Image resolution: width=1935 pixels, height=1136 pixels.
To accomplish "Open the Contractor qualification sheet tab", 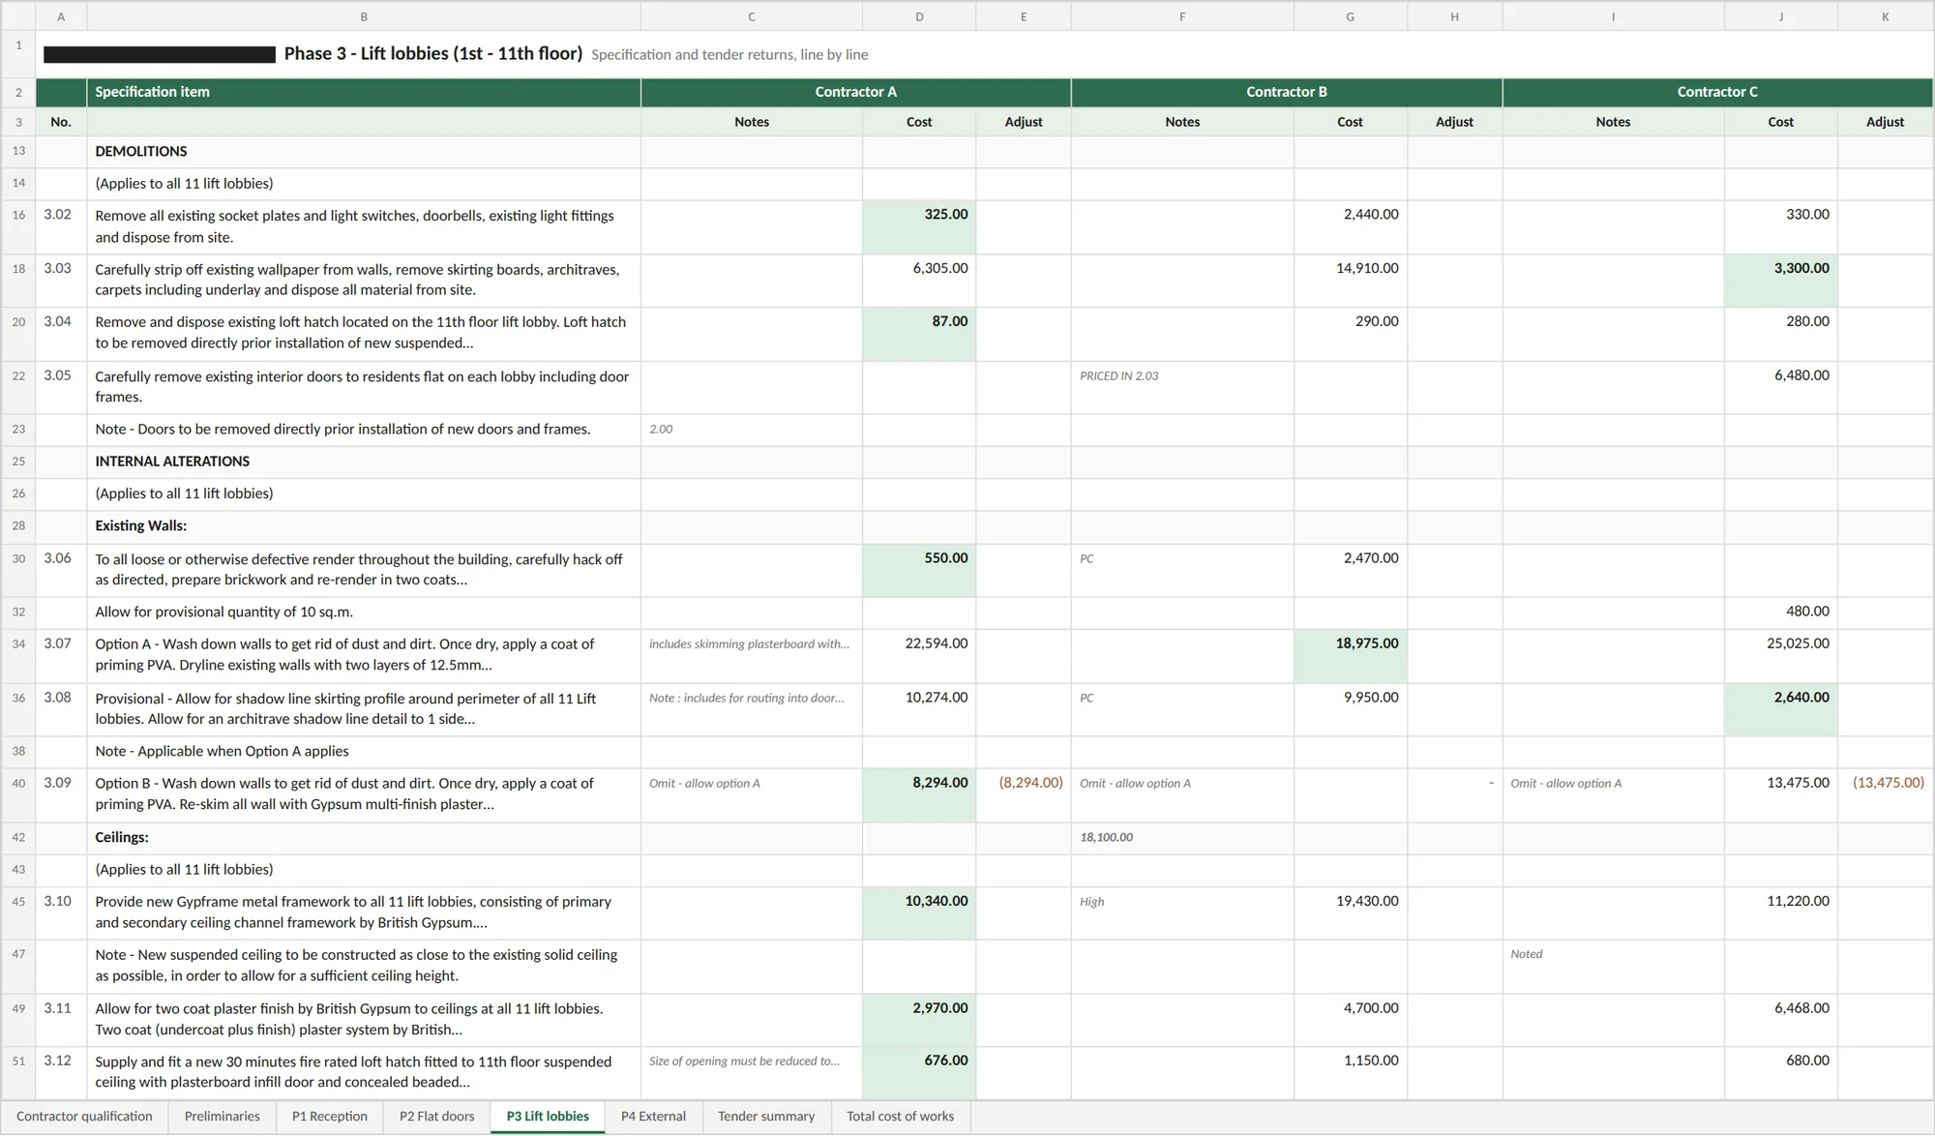I will pos(84,1116).
